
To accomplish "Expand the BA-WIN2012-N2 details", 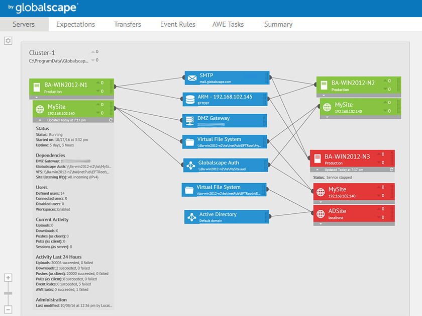I will [x=324, y=95].
